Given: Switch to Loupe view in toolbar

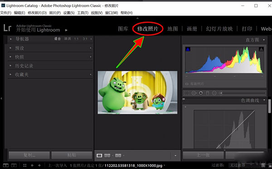Looking at the screenshot, I should click(x=99, y=155).
